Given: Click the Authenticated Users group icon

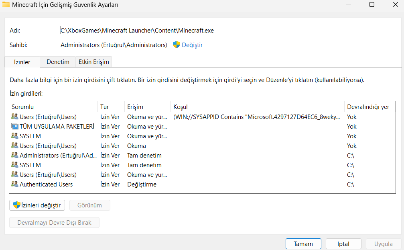Looking at the screenshot, I should click(x=15, y=184).
